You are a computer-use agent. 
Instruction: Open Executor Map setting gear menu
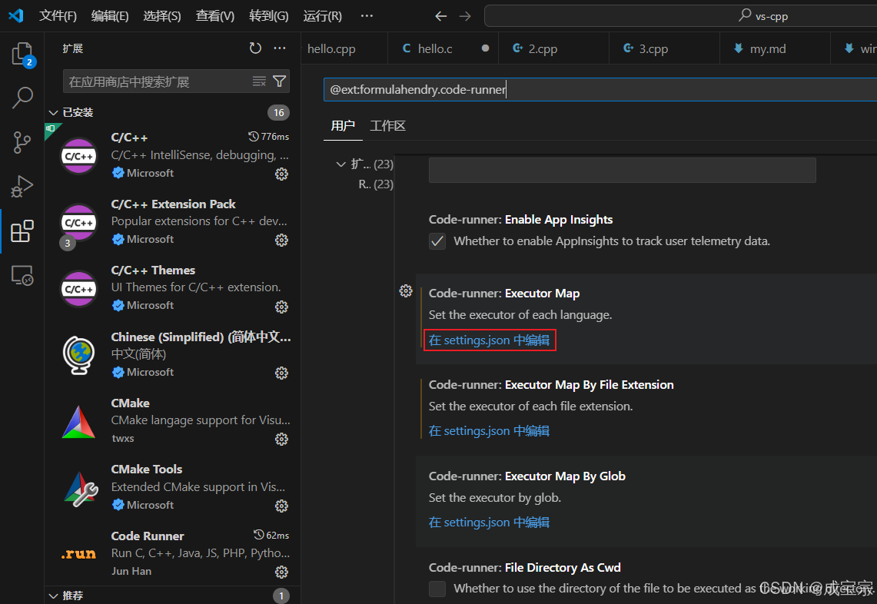(406, 290)
